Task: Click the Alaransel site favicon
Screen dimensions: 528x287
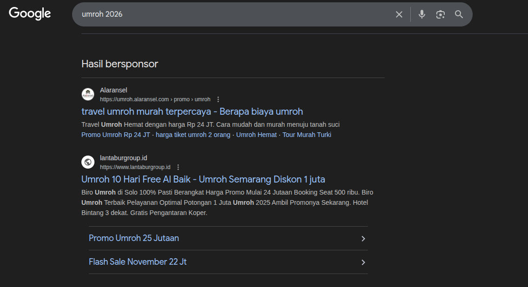Action: [x=88, y=94]
